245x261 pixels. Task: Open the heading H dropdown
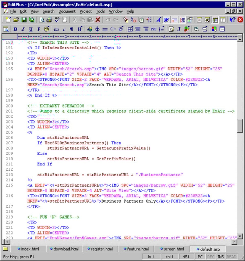coord(80,29)
